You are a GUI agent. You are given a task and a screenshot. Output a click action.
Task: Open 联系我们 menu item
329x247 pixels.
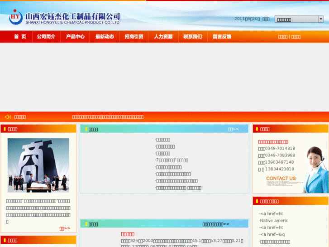click(193, 37)
